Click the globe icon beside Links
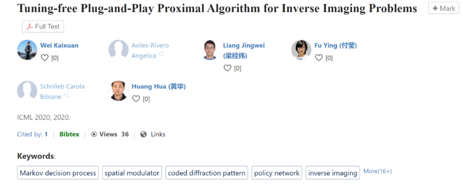 pyautogui.click(x=144, y=134)
